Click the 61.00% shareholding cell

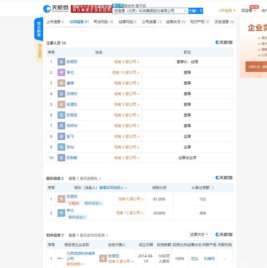coord(159,199)
